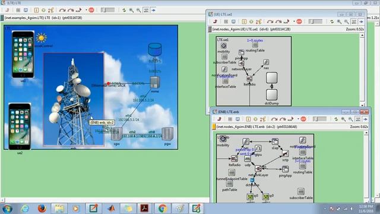Select the subscriberTable submodule in LTE.enb
Screen dimensions: 380x214
point(301,191)
